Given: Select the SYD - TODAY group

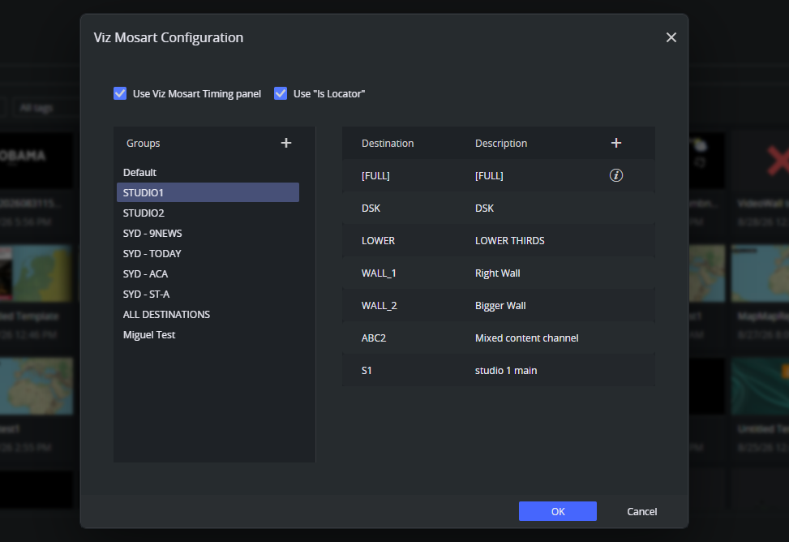Looking at the screenshot, I should (208, 253).
